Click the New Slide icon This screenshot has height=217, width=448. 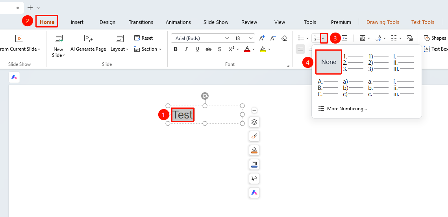(59, 38)
